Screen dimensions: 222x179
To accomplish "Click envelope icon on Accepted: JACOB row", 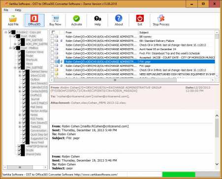I will pyautogui.click(x=57, y=58).
